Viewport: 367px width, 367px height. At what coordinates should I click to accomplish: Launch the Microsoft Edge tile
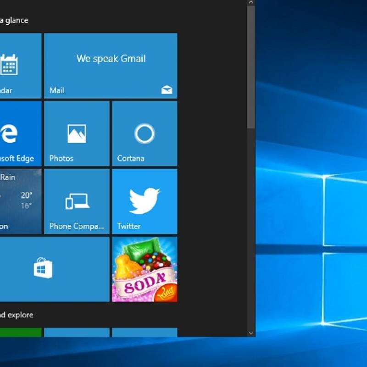[x=21, y=133]
